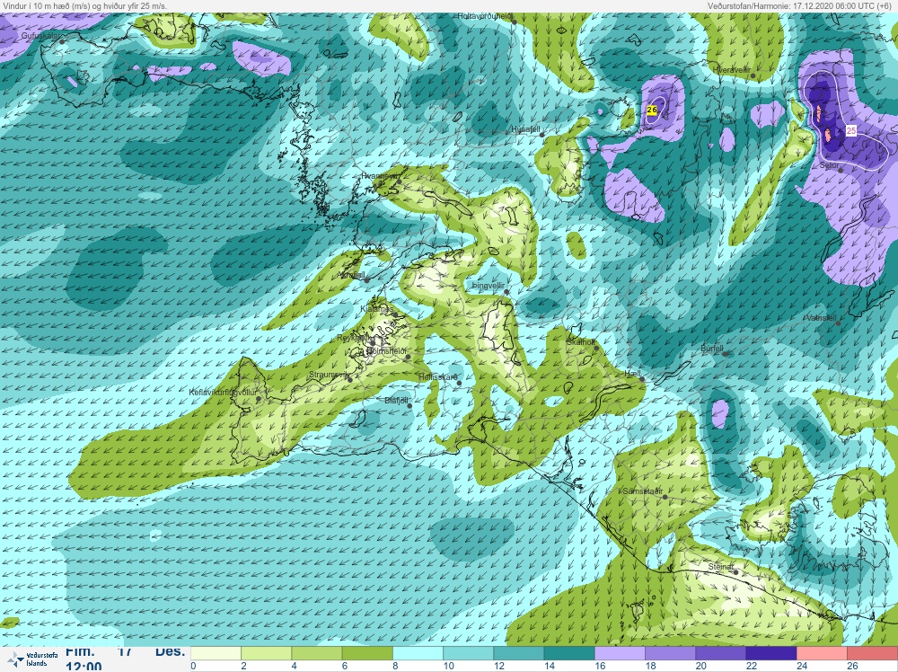Click the Setur station label
The width and height of the screenshot is (898, 672).
point(829,165)
